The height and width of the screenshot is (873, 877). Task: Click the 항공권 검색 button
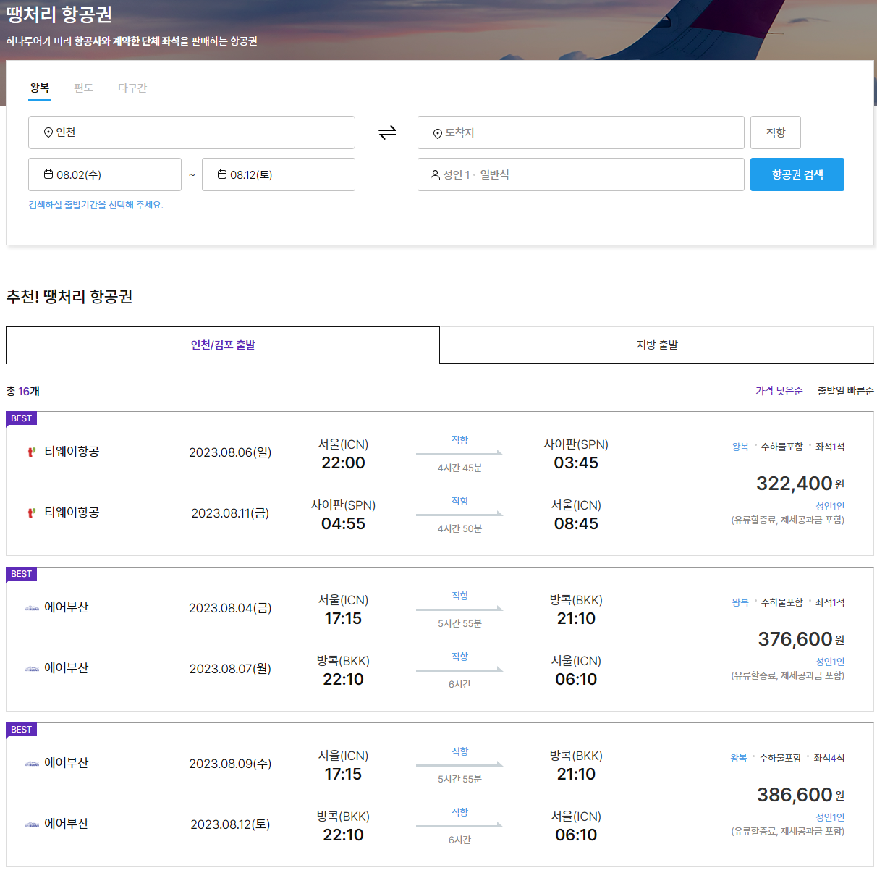pyautogui.click(x=797, y=174)
